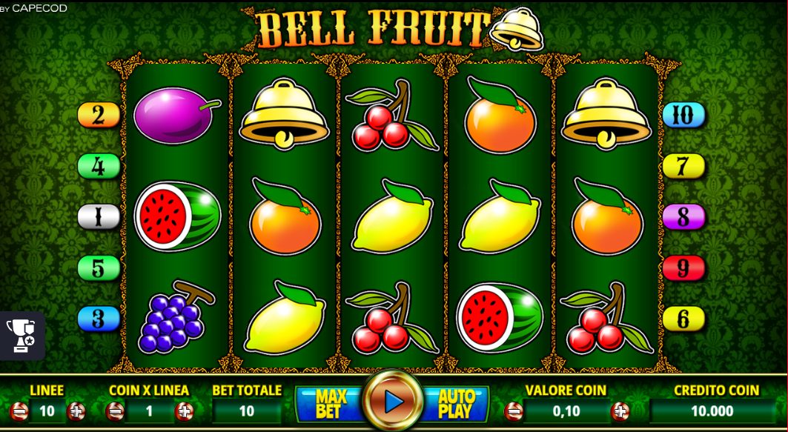Select payline 2 orange marker
The width and height of the screenshot is (788, 432).
pyautogui.click(x=99, y=115)
